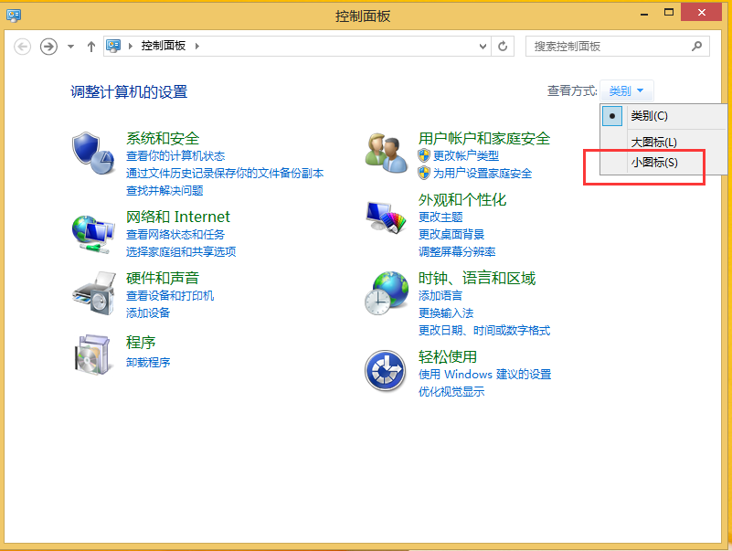The image size is (732, 551).
Task: Click the back navigation arrow
Action: coord(23,47)
